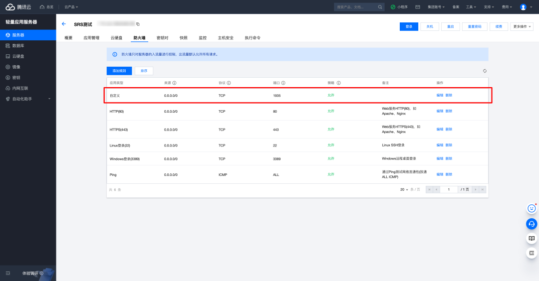Collapse the sidebar with bottom menu icon
Image resolution: width=539 pixels, height=281 pixels.
(x=8, y=274)
